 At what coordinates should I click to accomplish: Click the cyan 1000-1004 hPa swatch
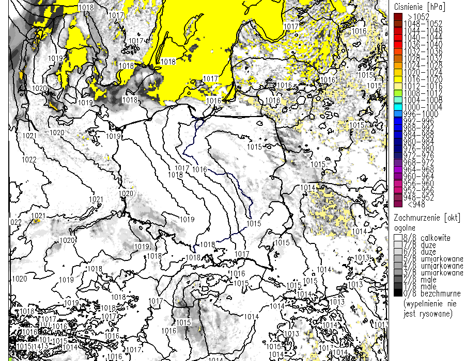pos(398,107)
